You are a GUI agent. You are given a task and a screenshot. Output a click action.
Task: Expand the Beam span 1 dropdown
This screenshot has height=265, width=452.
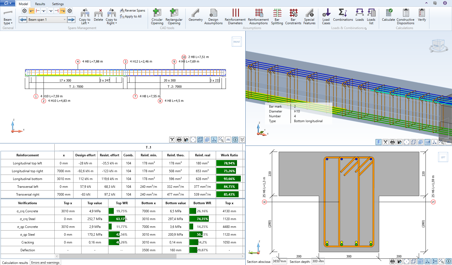(65, 20)
